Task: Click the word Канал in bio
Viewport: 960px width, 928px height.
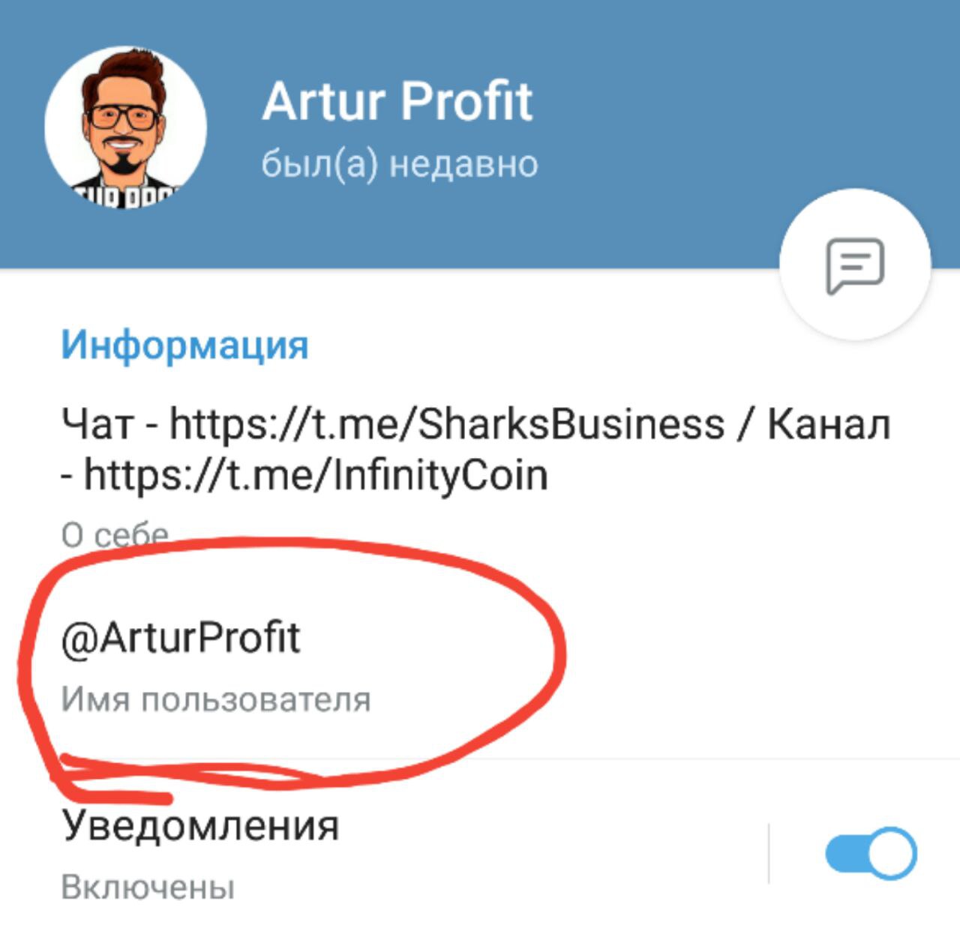Action: pyautogui.click(x=829, y=424)
